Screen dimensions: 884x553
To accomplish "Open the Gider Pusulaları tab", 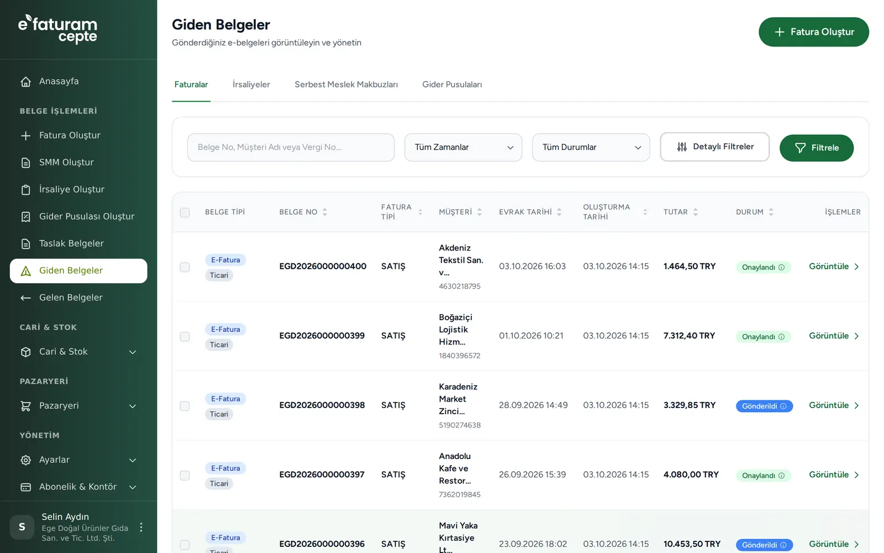I will [452, 85].
